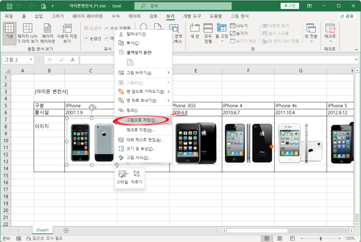Screen dimensions: 361x242
Task: Click the paste option clipboard icon
Action: pyautogui.click(x=130, y=62)
